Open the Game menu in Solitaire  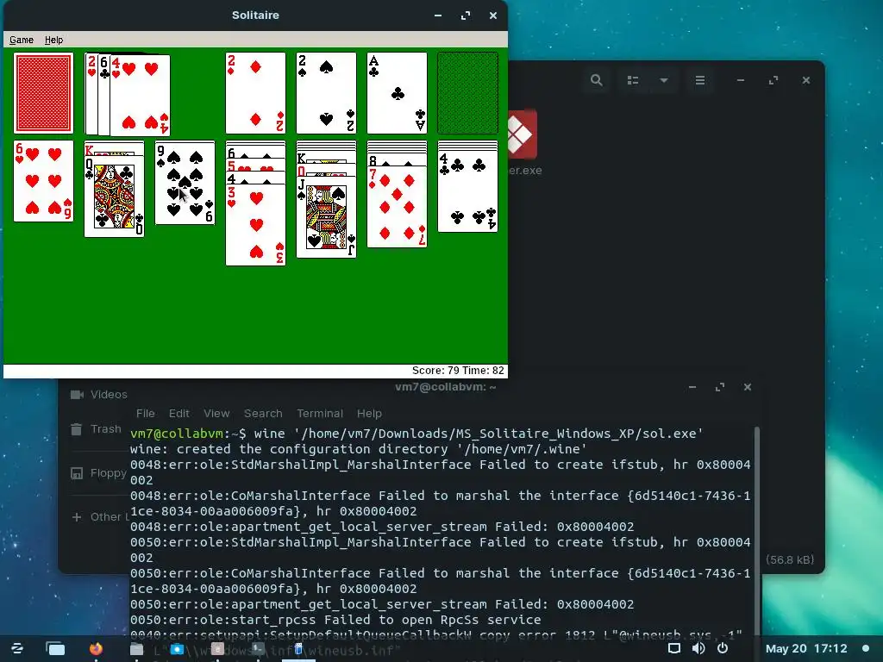coord(22,40)
